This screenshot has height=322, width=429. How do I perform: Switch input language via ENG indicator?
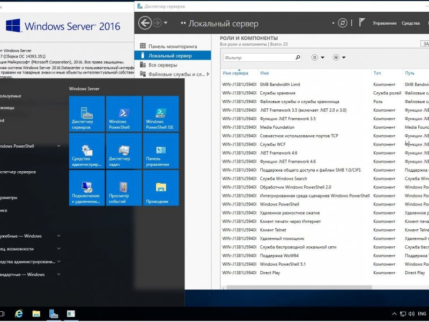coord(422,314)
